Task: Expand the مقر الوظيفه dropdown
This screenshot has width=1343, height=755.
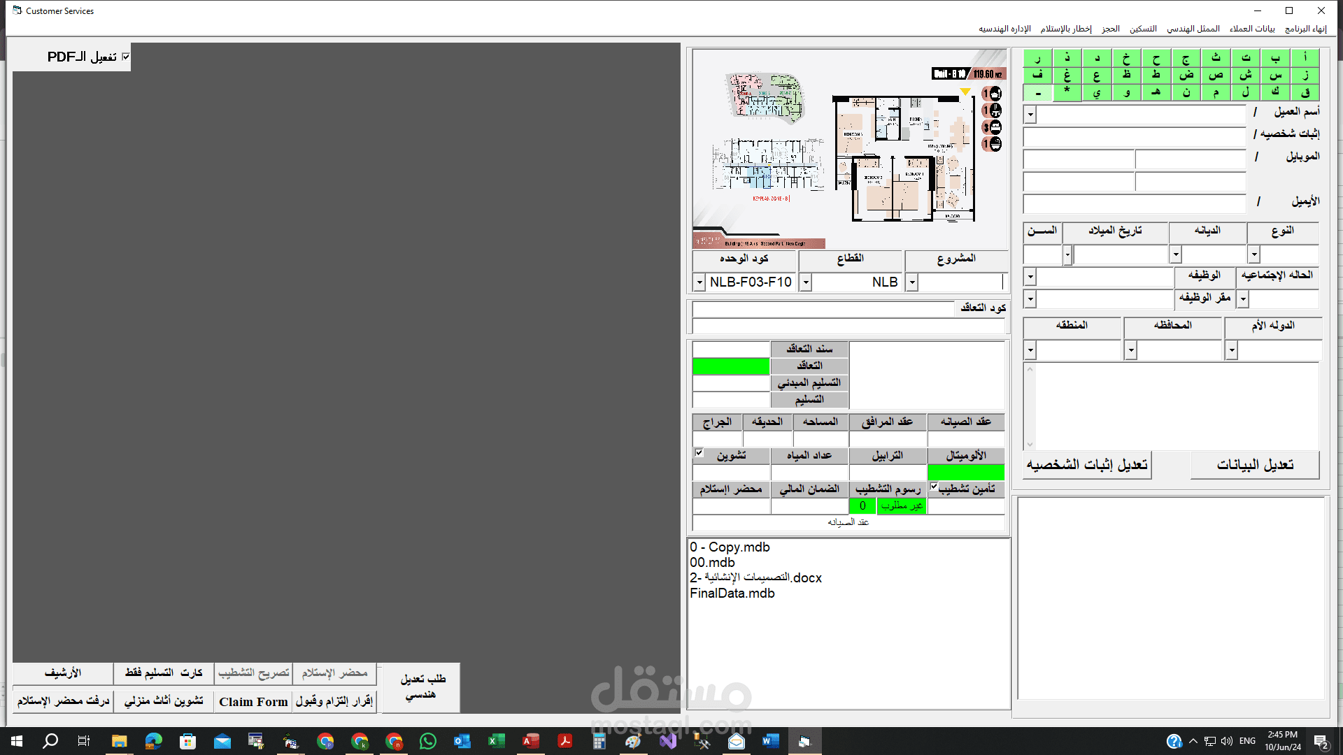Action: 1030,299
